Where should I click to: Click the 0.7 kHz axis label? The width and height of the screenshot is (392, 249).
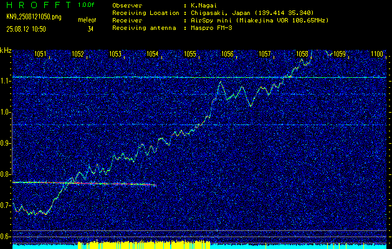(x=6, y=205)
